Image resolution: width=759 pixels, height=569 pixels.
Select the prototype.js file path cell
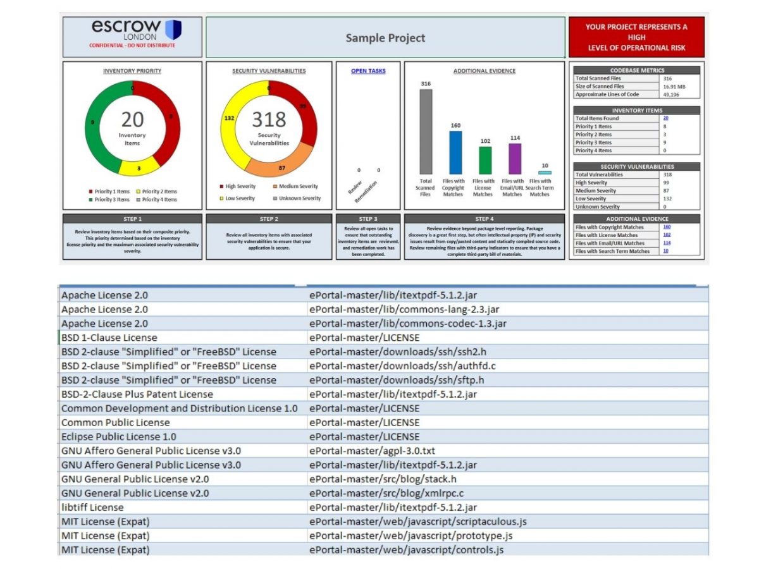click(x=507, y=535)
